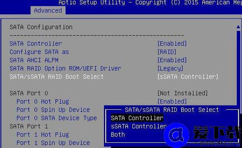Open the Advanced tab
Screen dimensions: 242x148
(48, 11)
